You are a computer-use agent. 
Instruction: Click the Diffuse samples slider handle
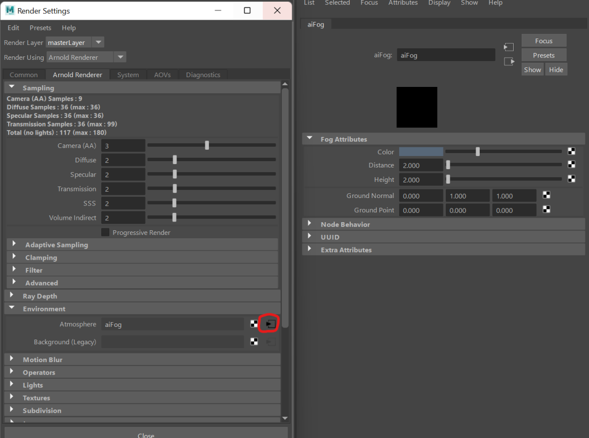tap(174, 159)
